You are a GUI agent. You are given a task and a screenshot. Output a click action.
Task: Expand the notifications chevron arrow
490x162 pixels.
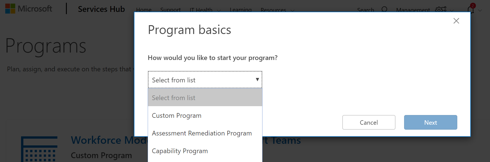tap(480, 11)
